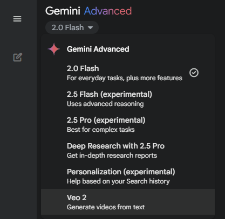Viewport: 225px width, 219px height.
Task: Click 'Generate videos from text' subtitle
Action: tap(106, 207)
